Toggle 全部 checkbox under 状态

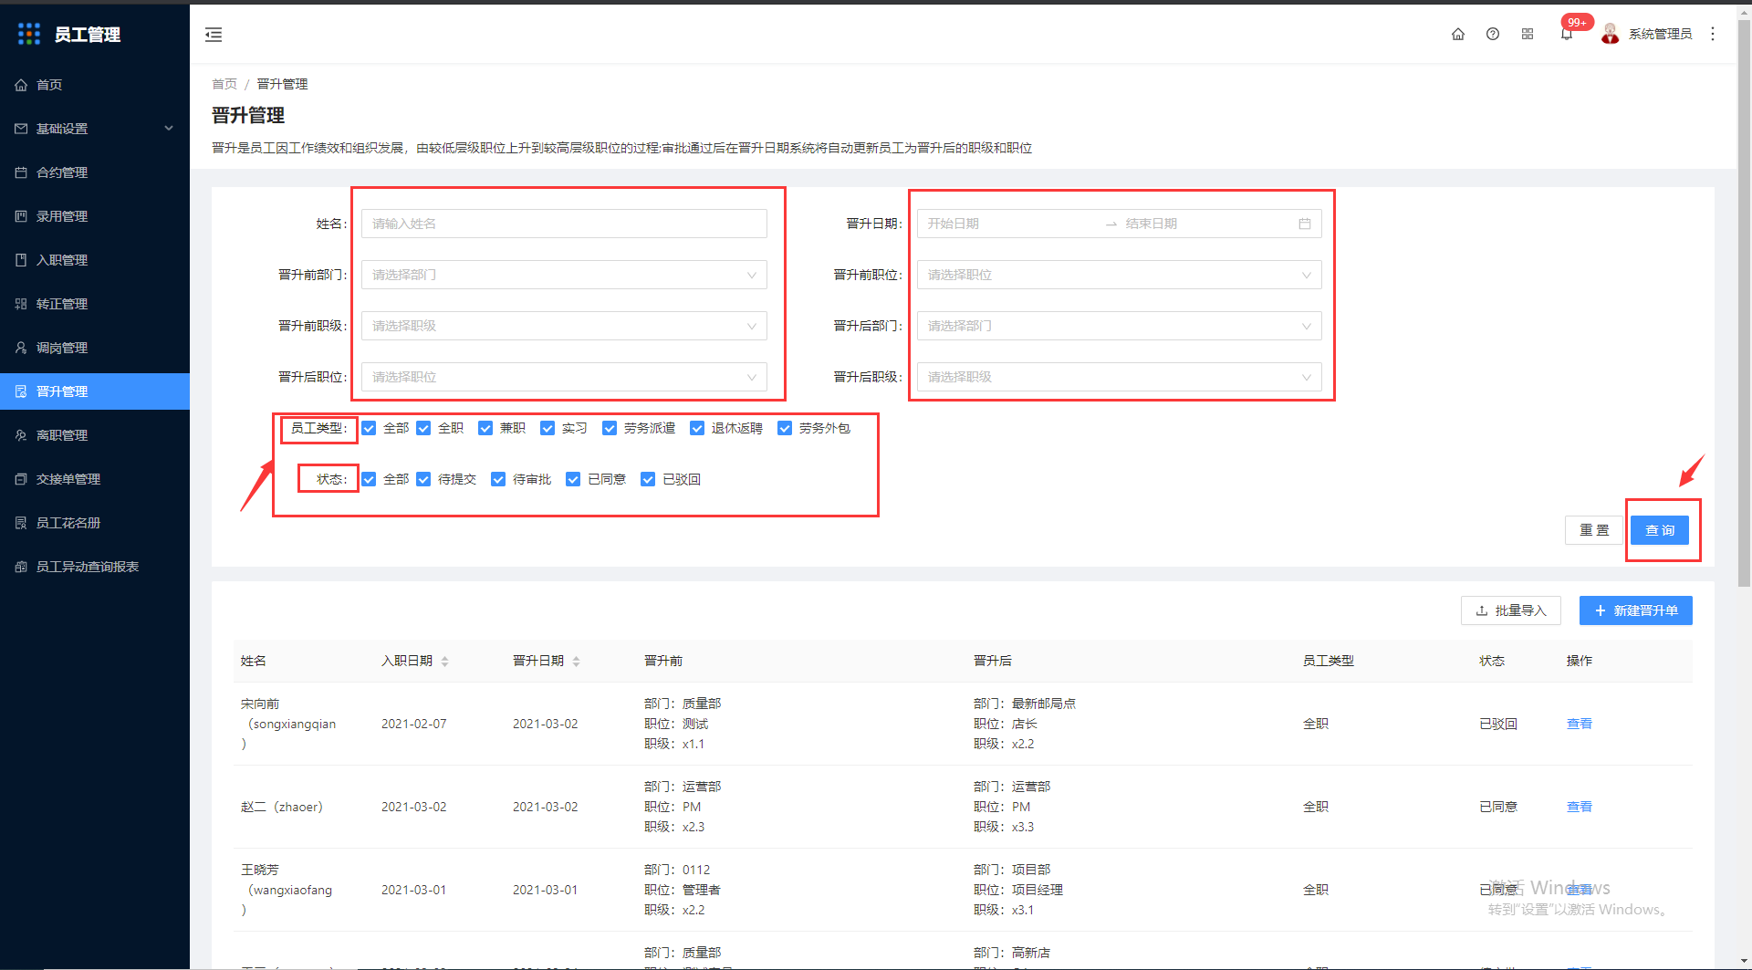(369, 479)
